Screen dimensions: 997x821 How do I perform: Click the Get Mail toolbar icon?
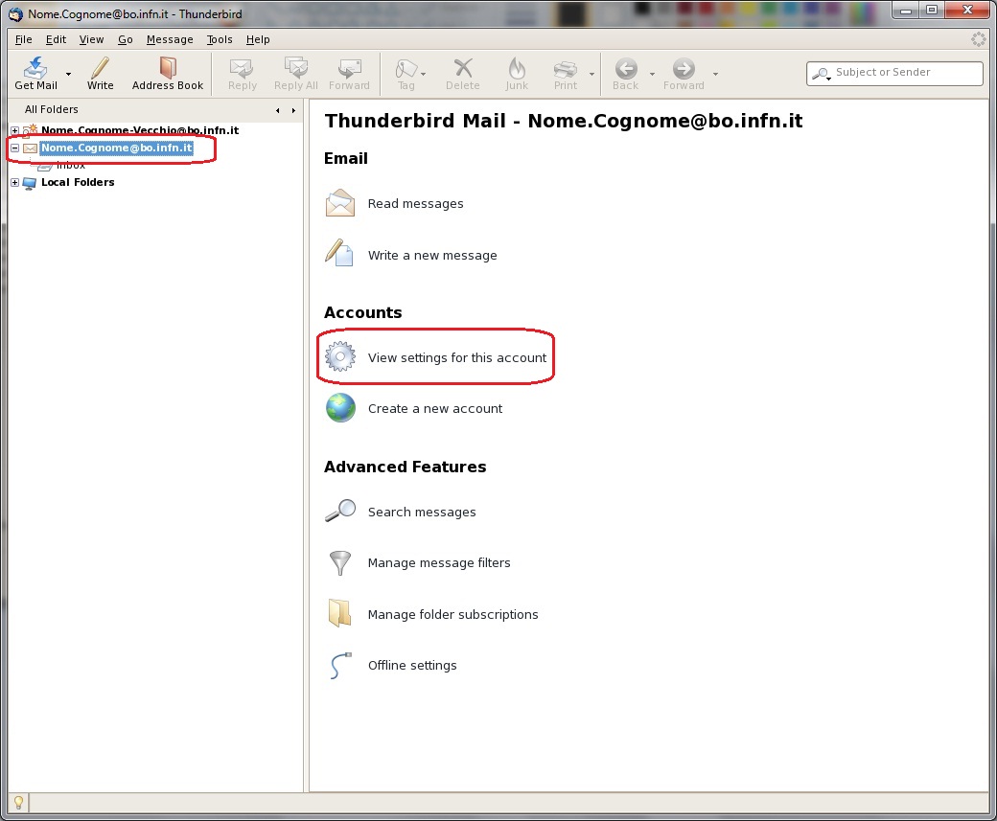click(x=35, y=68)
